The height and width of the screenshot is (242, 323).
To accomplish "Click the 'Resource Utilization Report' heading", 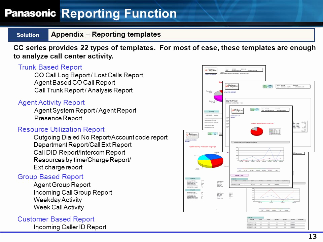I will pos(61,129).
